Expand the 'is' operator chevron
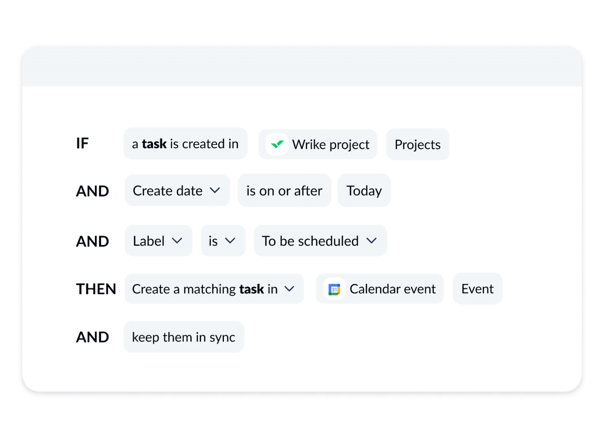 pyautogui.click(x=230, y=241)
